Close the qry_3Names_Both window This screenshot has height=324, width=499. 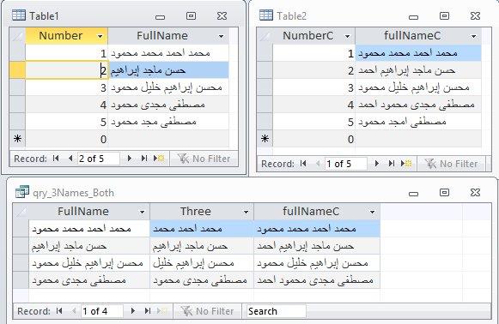click(x=475, y=192)
